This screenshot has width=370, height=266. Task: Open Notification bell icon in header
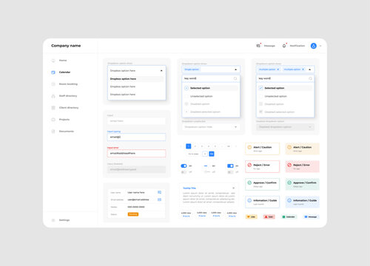click(284, 46)
